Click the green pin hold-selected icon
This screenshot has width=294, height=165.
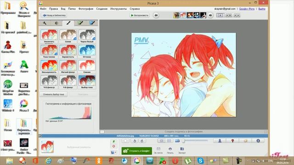click(113, 142)
